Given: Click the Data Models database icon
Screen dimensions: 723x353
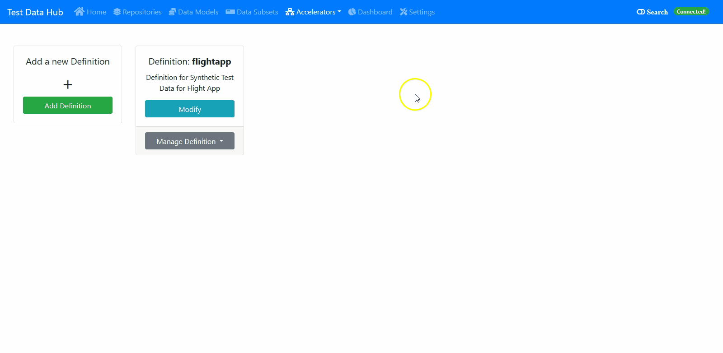Looking at the screenshot, I should [172, 12].
